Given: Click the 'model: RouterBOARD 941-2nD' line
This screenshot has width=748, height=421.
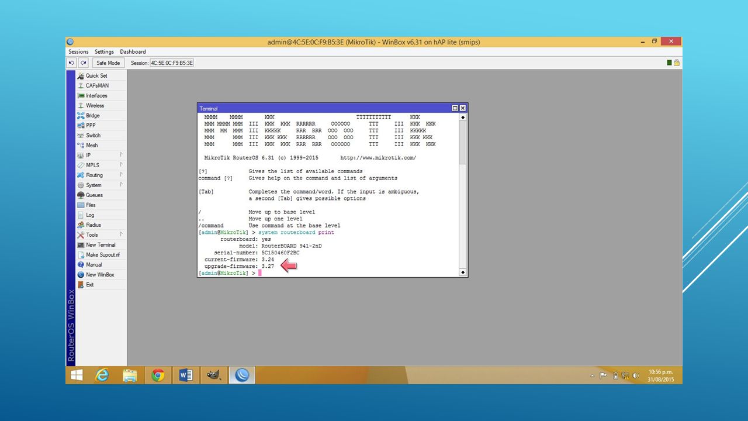Looking at the screenshot, I should pyautogui.click(x=280, y=246).
